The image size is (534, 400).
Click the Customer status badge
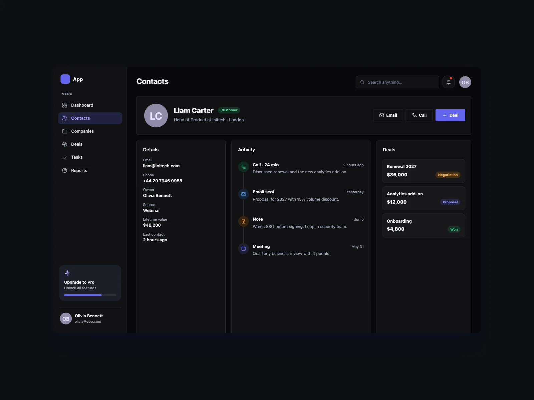pos(229,110)
